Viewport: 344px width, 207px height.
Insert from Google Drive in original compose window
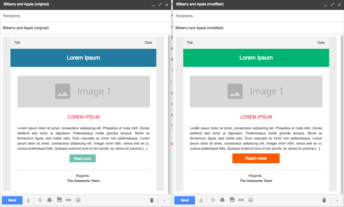(x=49, y=200)
